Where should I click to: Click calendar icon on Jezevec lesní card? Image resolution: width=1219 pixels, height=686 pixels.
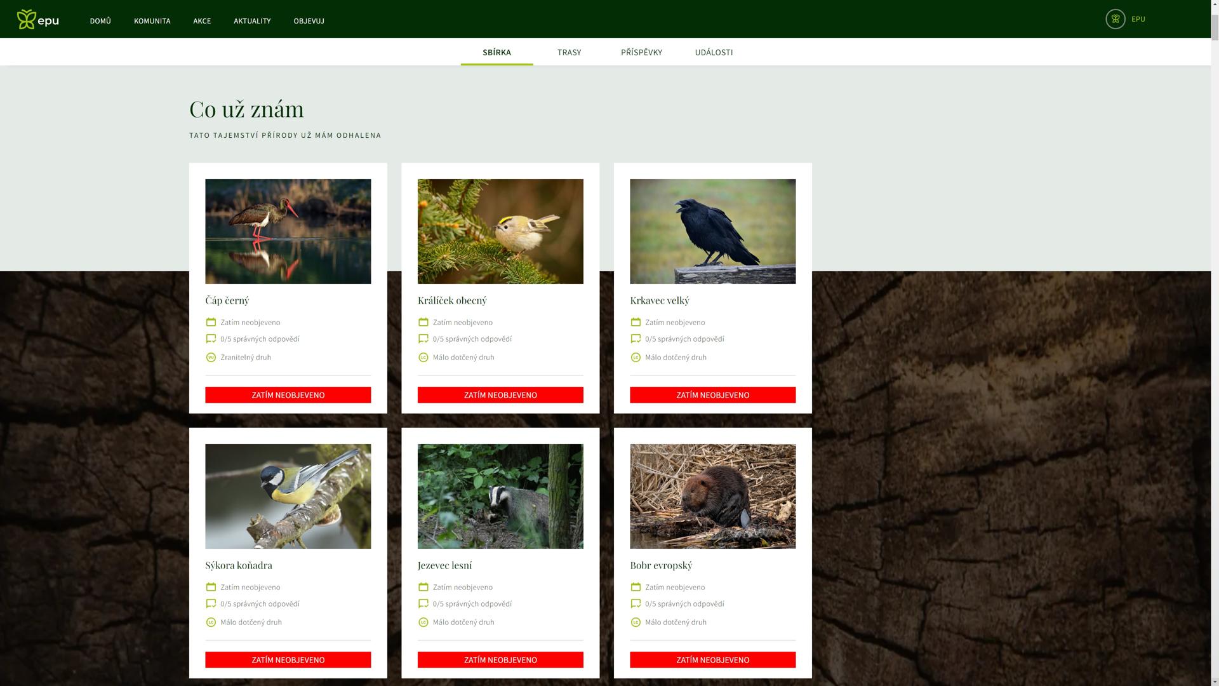[423, 587]
